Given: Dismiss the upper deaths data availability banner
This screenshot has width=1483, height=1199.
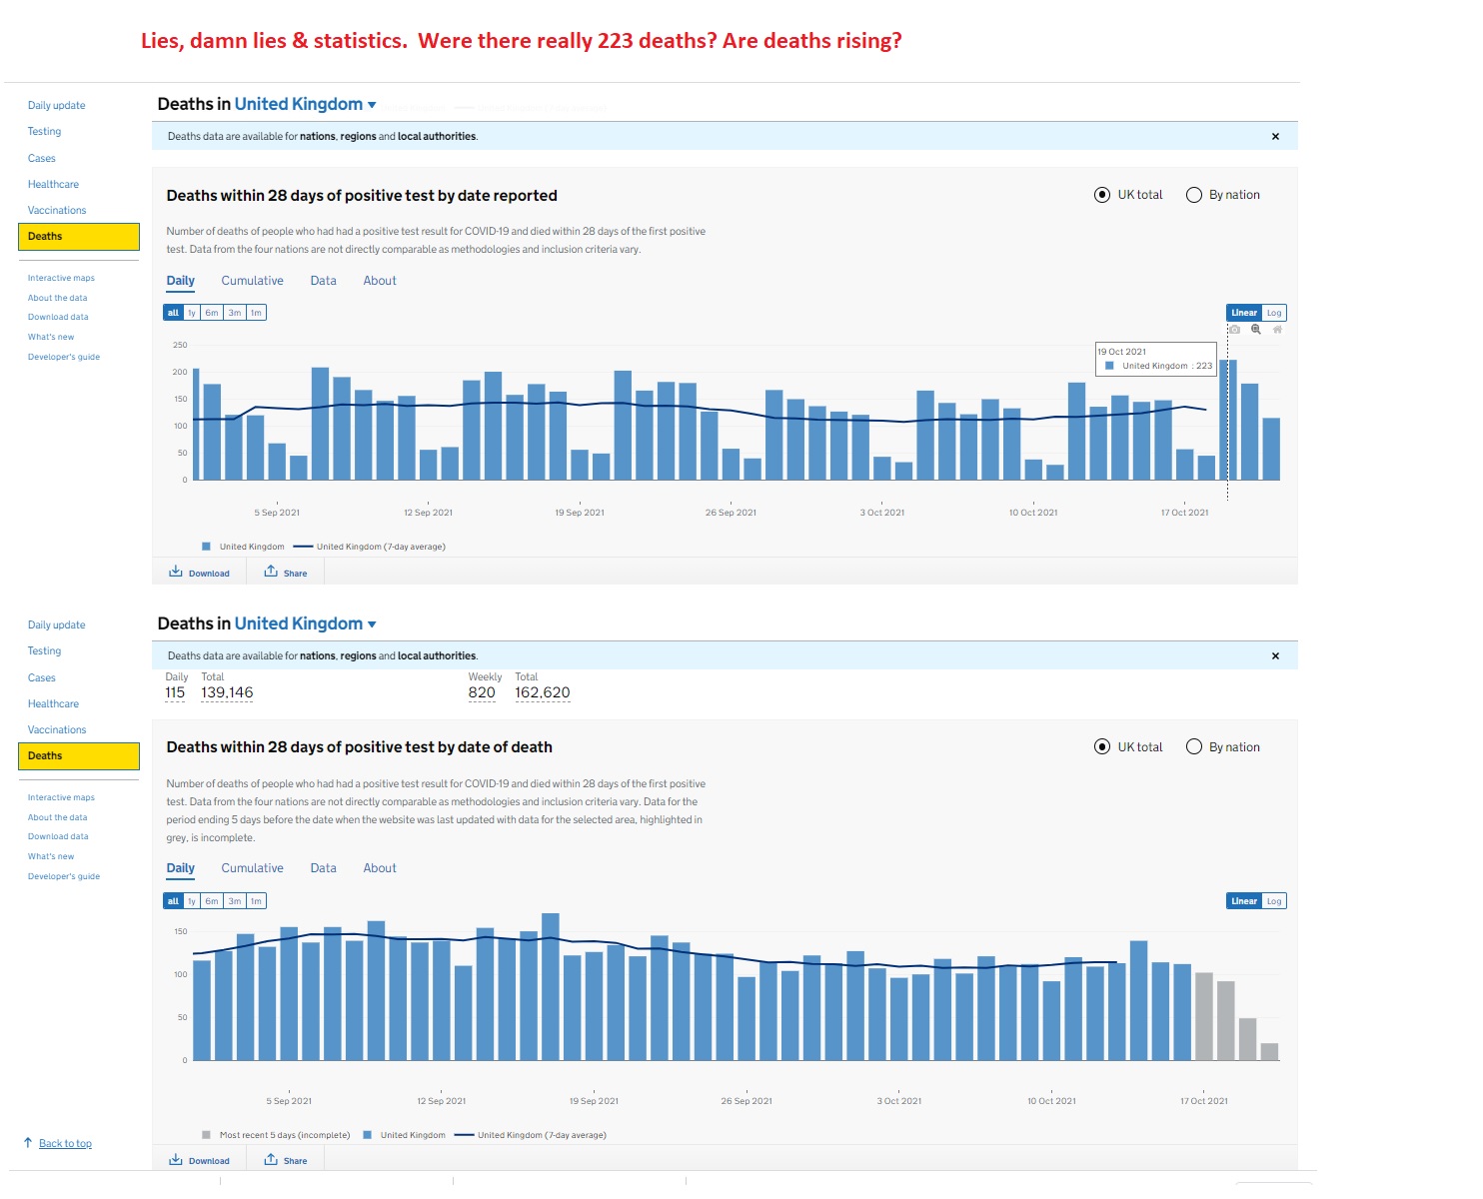Looking at the screenshot, I should [1275, 137].
